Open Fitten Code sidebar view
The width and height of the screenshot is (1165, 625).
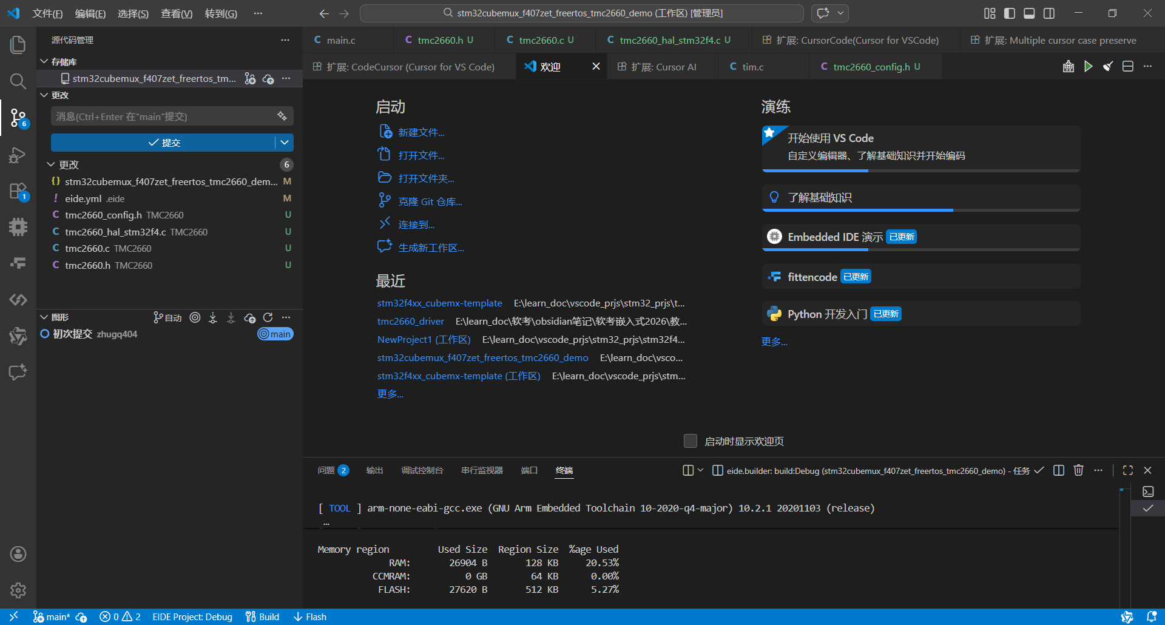coord(18,263)
